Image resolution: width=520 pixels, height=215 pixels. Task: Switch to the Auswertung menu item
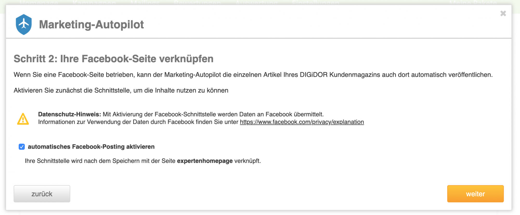tap(256, 3)
